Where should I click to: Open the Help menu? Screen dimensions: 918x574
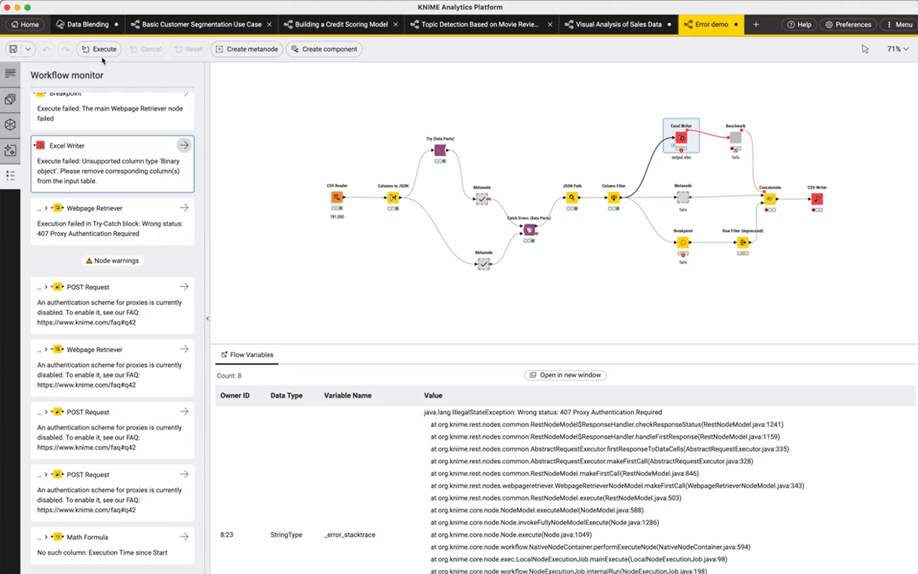pos(799,24)
